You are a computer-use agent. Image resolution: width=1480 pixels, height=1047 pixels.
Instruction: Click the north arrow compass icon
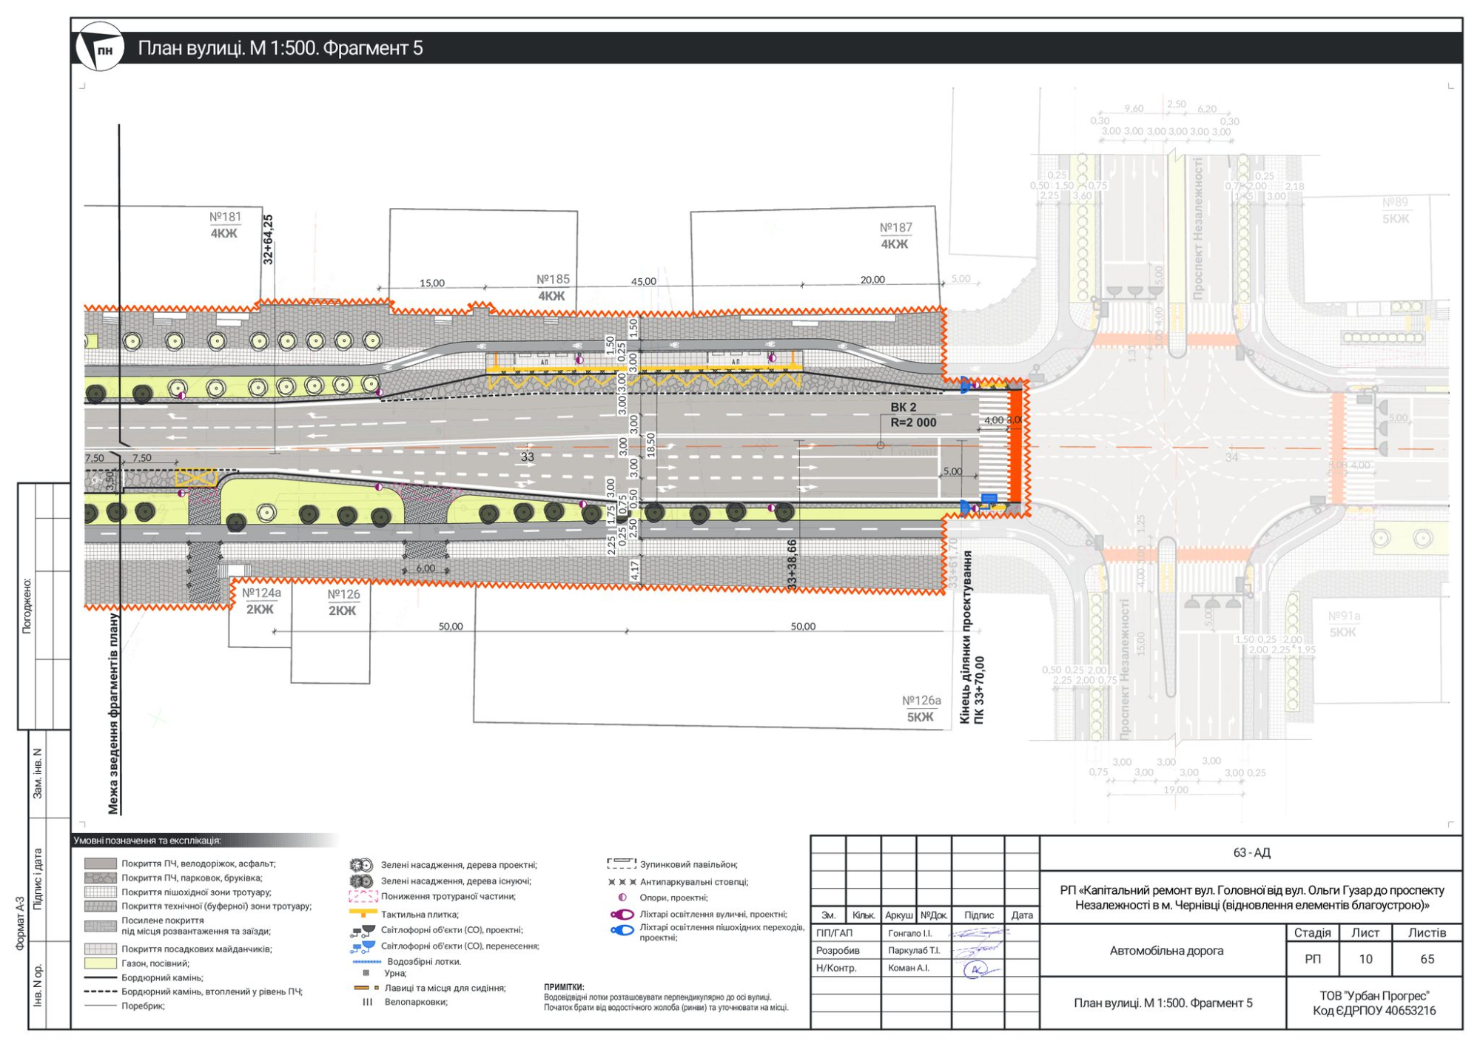(x=100, y=48)
